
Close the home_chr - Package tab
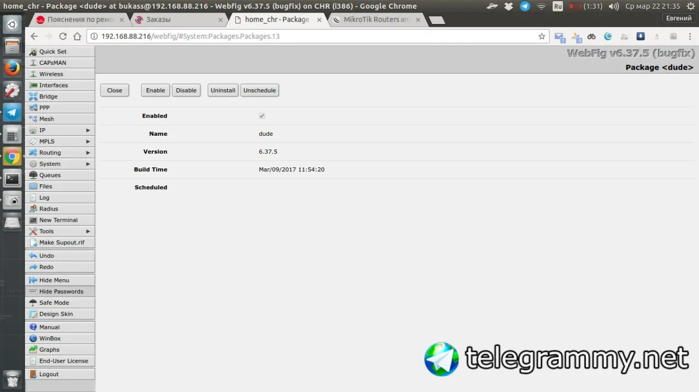[x=319, y=20]
